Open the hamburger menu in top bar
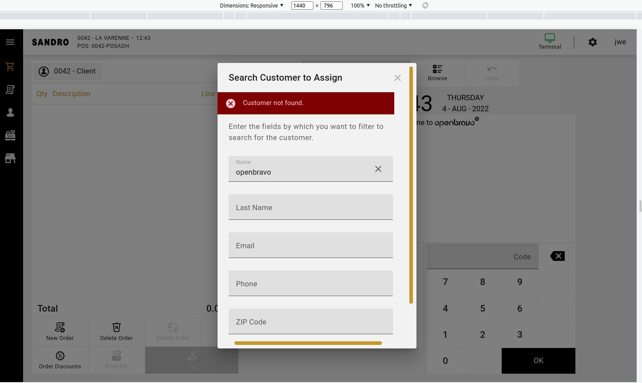The image size is (642, 383). click(x=10, y=42)
